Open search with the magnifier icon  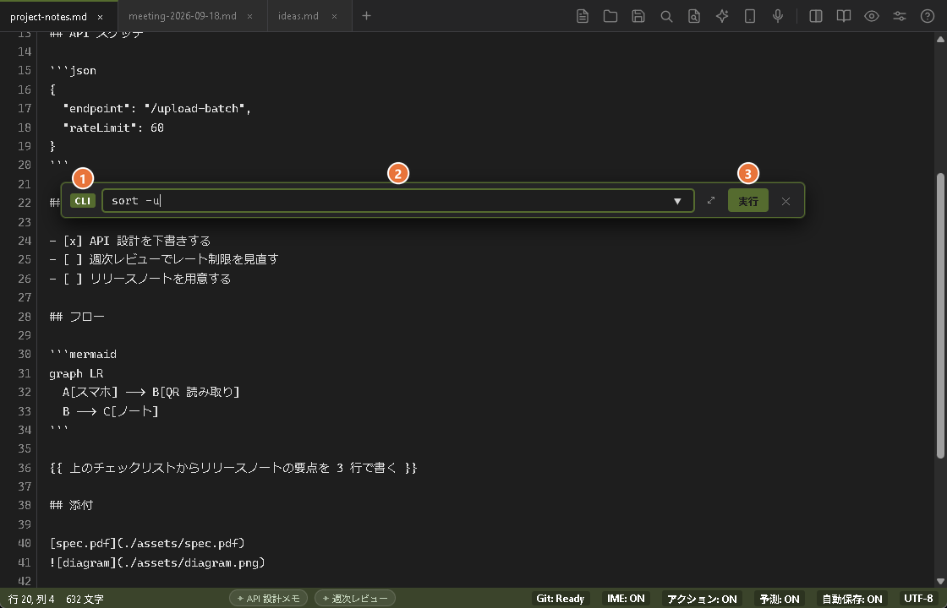tap(666, 16)
